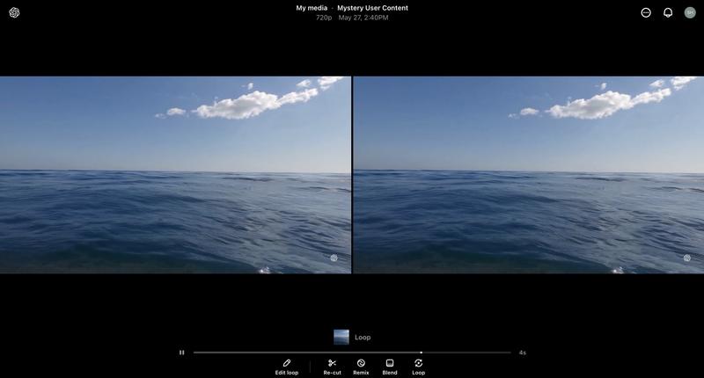Click the watermark icon on the left video

click(334, 258)
